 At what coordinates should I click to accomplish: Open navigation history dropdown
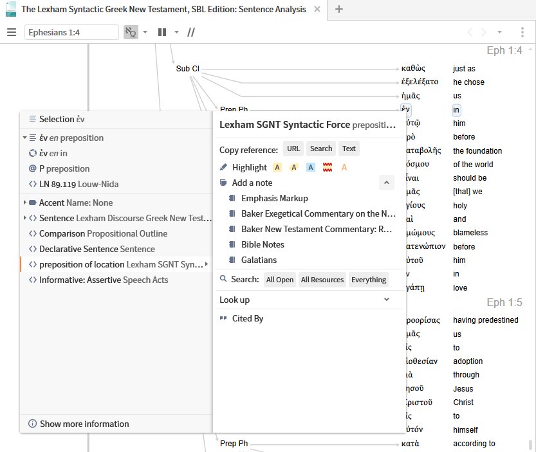[499, 32]
